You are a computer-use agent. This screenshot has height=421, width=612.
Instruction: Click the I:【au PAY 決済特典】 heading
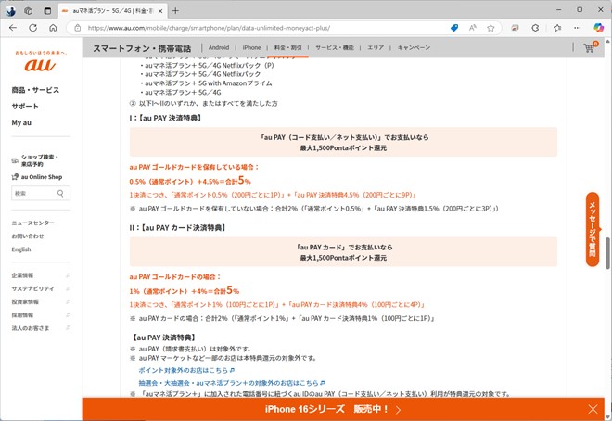pos(165,118)
